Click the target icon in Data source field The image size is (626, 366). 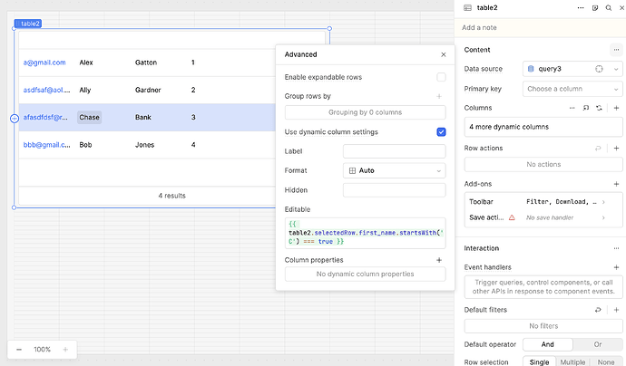(x=599, y=69)
